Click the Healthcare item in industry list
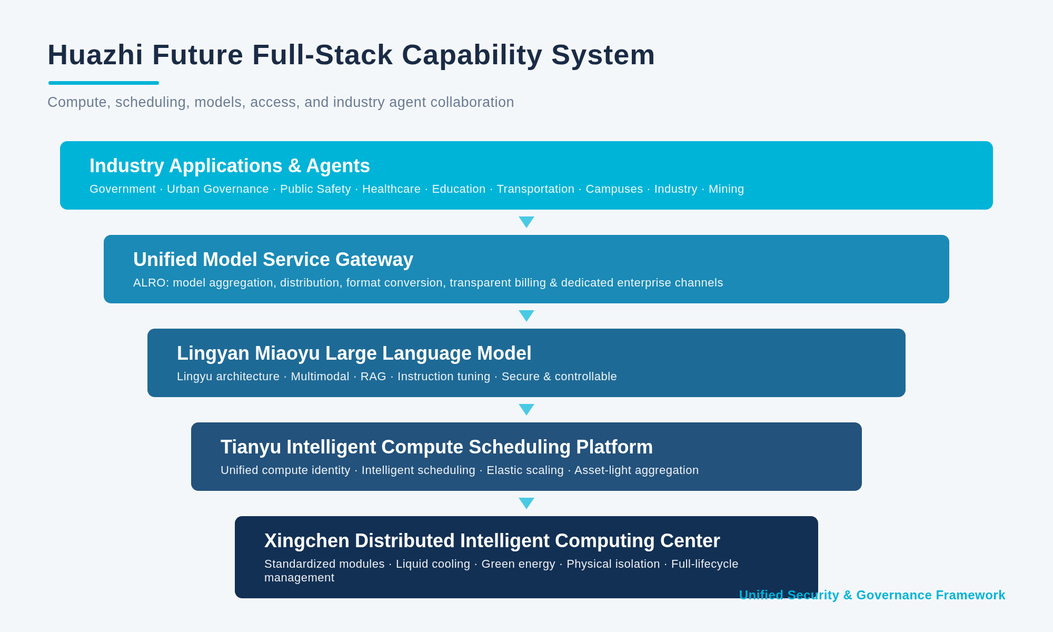The width and height of the screenshot is (1053, 632). point(391,189)
